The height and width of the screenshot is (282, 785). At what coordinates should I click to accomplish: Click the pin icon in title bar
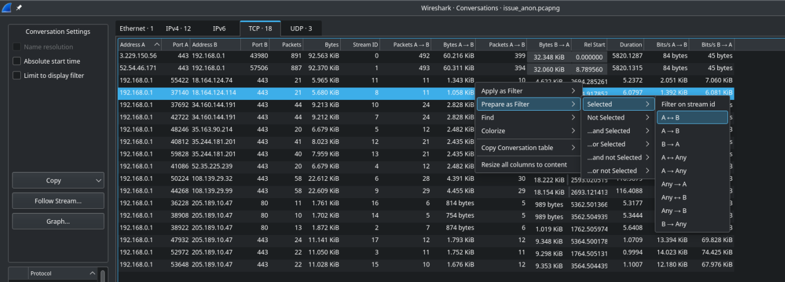click(18, 7)
